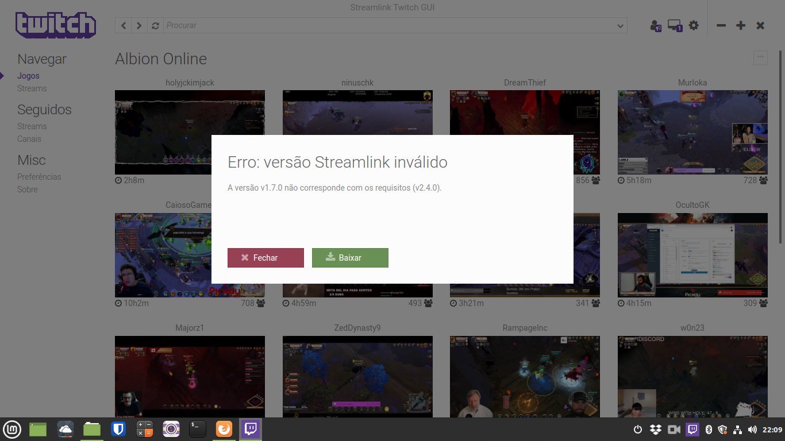Open the three-dots menu beside Albion Online
The image size is (785, 441).
[x=760, y=57]
